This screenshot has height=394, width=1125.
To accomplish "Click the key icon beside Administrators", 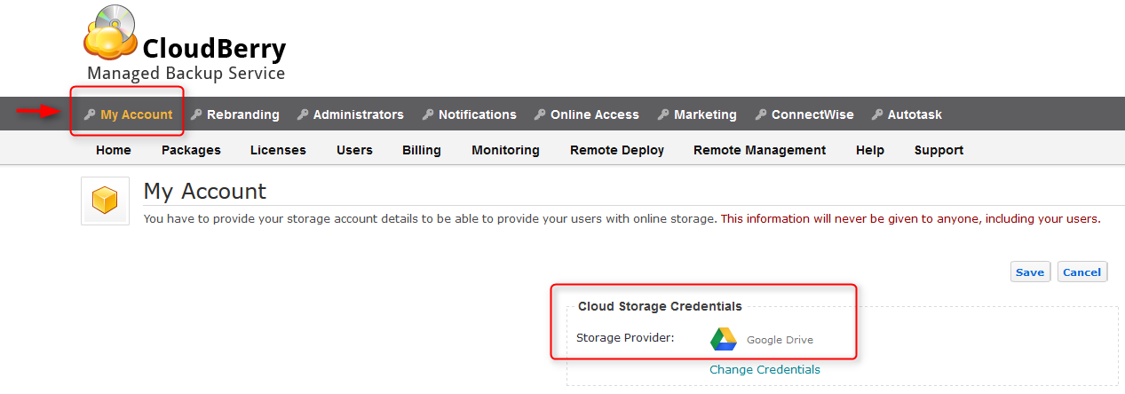I will click(303, 114).
